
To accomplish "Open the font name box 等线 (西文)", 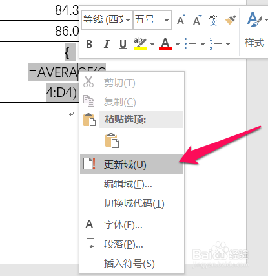I will pos(107,20).
